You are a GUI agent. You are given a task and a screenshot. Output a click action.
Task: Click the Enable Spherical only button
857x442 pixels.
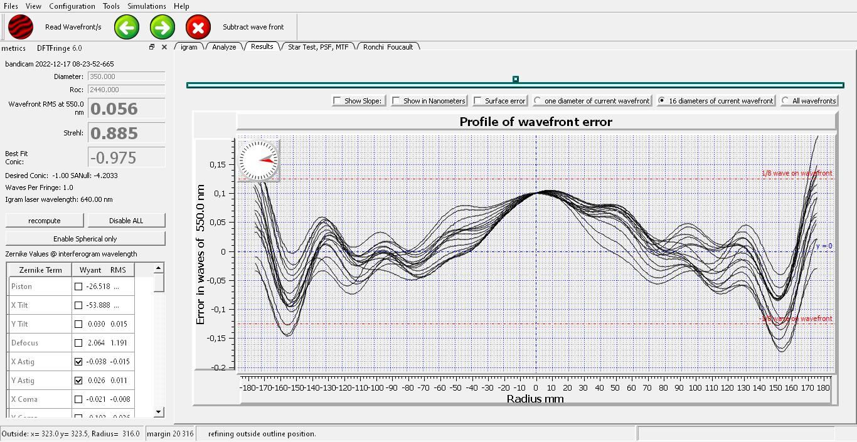85,239
